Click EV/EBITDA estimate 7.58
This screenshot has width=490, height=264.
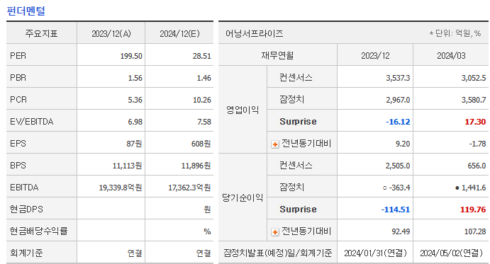[x=204, y=122]
